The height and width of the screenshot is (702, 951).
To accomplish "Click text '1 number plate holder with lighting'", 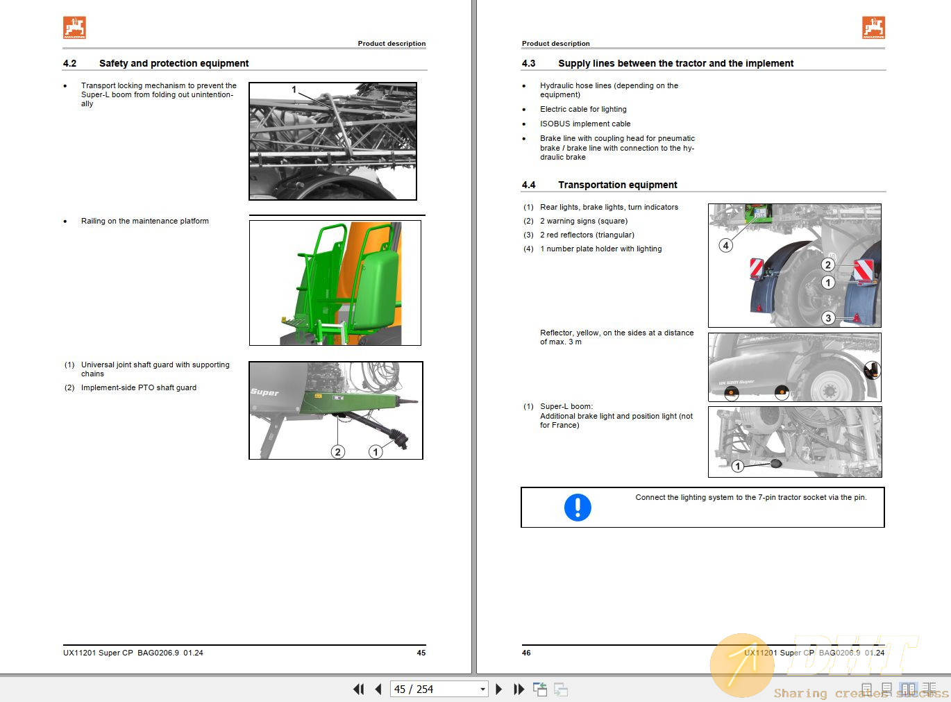I will point(601,249).
